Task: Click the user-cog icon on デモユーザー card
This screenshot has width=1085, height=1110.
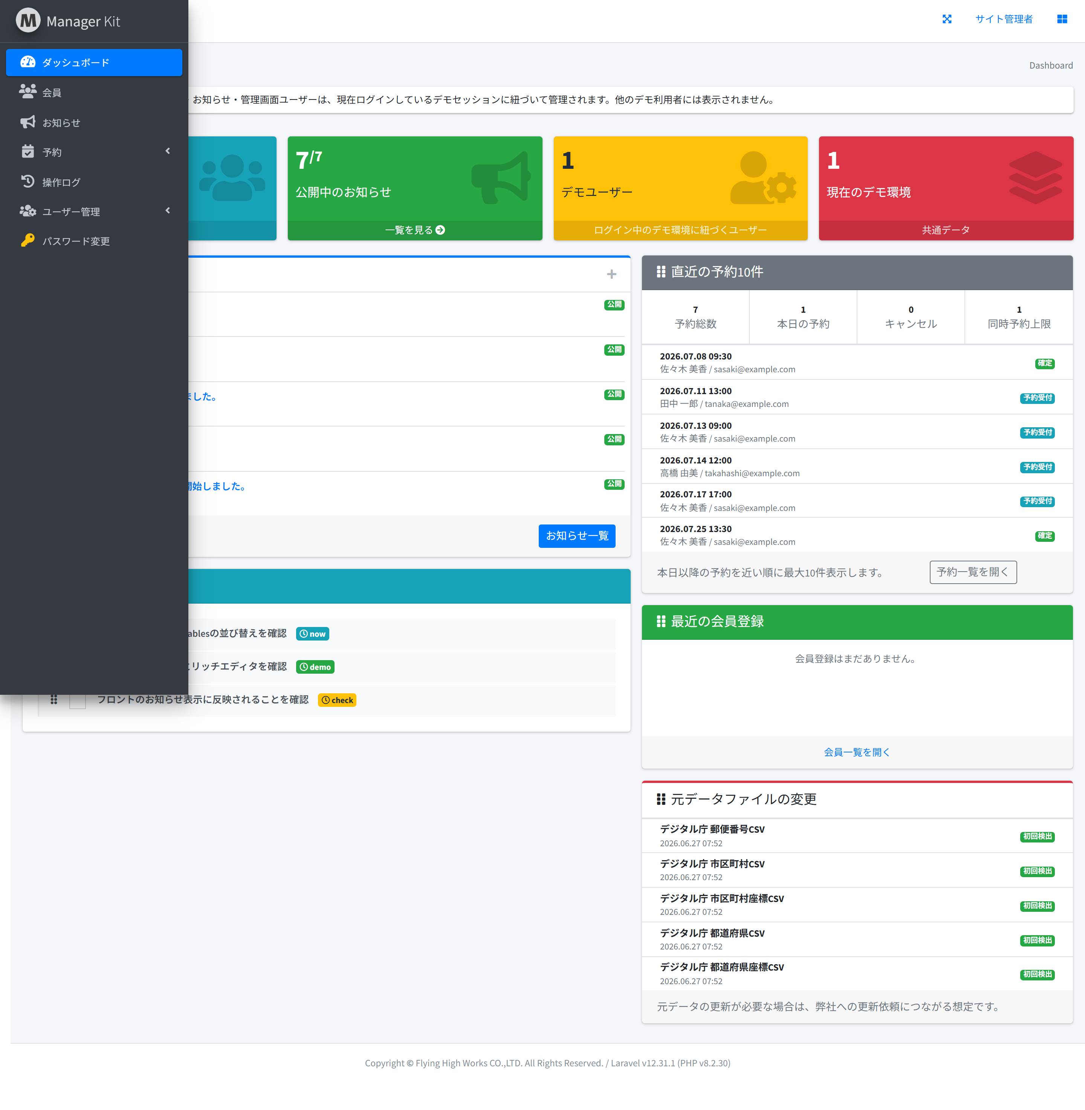Action: point(763,177)
